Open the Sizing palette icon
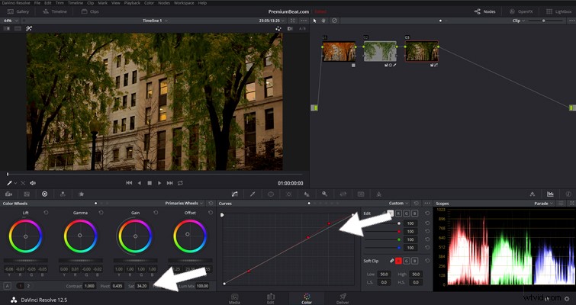 point(343,194)
